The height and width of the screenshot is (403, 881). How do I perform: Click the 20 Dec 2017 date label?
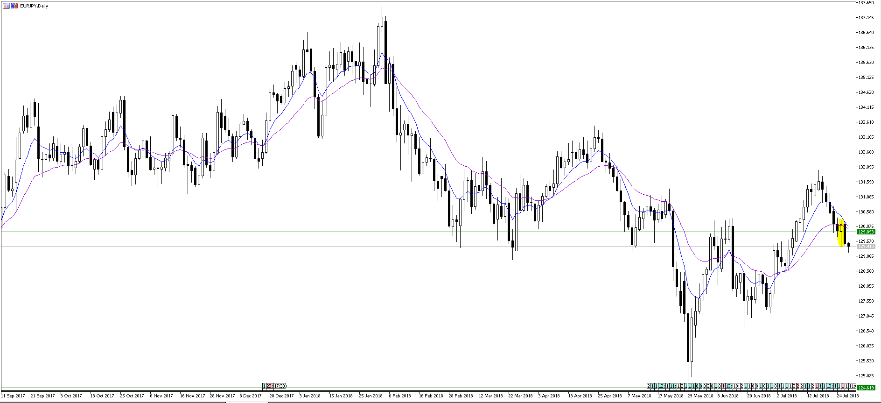[281, 396]
